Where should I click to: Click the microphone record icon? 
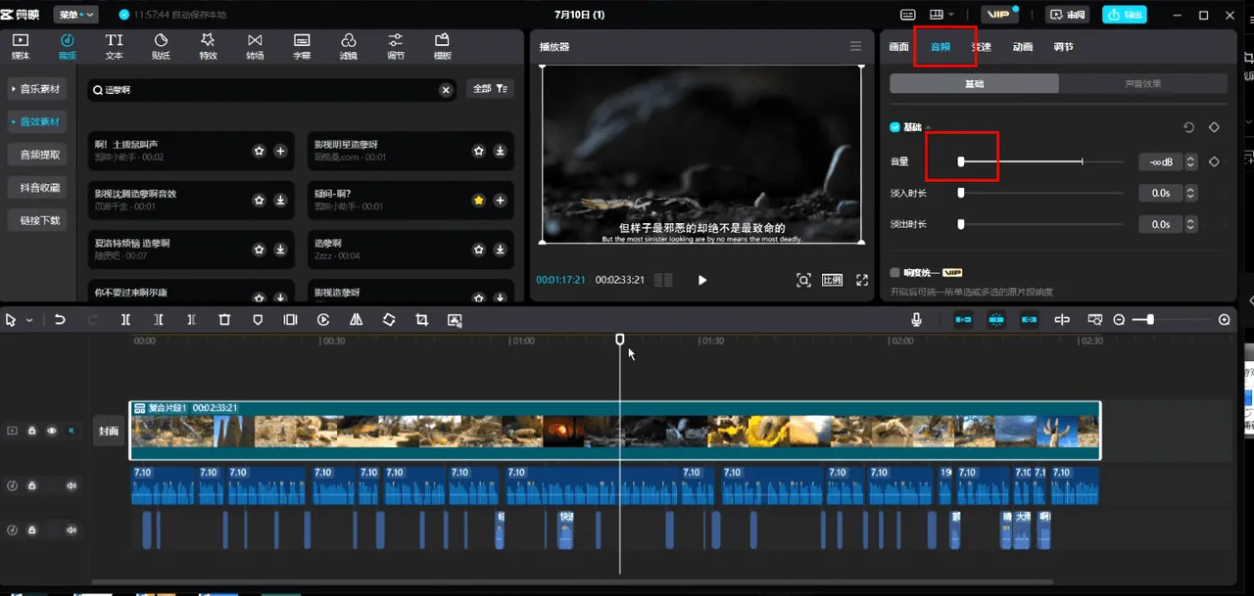coord(917,320)
